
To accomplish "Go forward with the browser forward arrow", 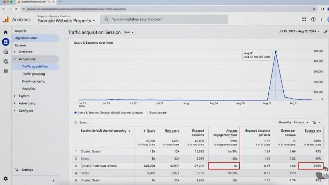I will tap(10, 9).
